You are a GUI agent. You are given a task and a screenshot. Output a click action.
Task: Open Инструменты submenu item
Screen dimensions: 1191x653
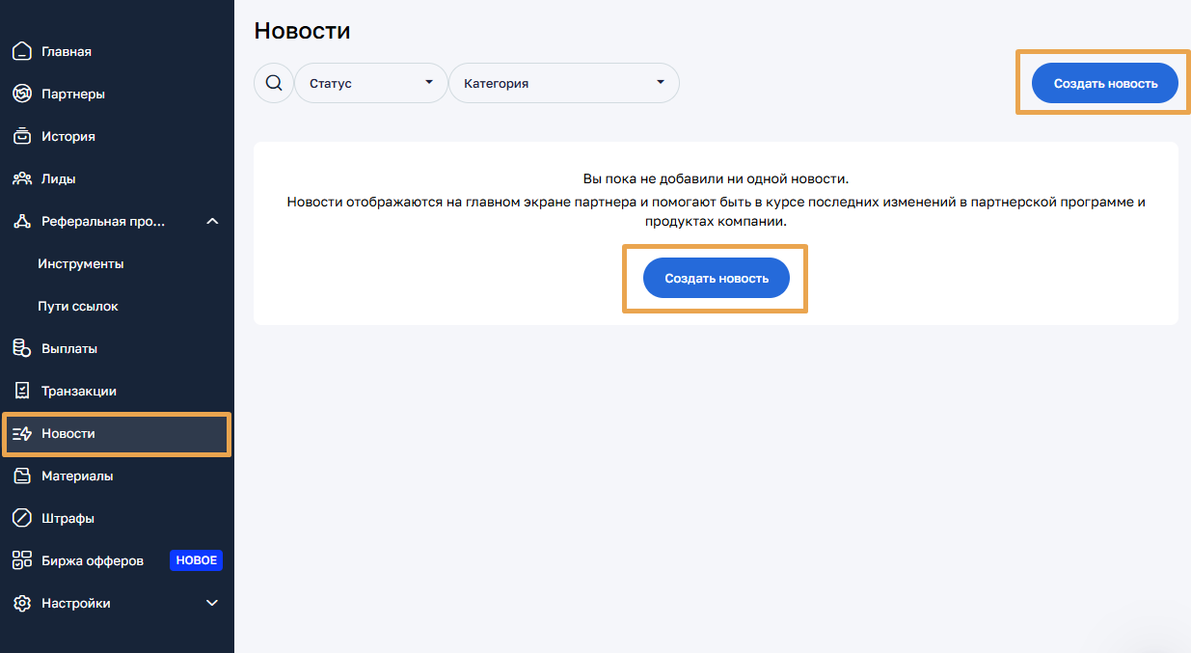pyautogui.click(x=81, y=264)
